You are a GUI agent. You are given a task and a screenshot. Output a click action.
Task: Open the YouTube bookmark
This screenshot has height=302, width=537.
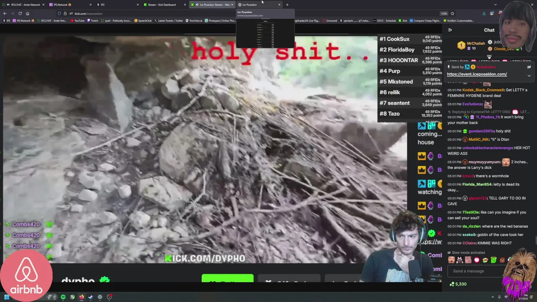click(x=78, y=21)
